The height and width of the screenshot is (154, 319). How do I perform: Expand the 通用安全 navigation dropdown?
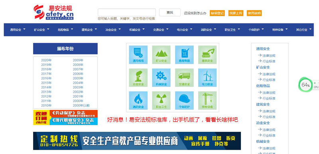[x=18, y=30]
